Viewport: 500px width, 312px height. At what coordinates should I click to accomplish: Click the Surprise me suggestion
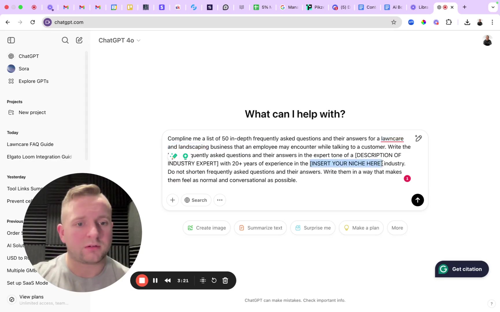(313, 228)
